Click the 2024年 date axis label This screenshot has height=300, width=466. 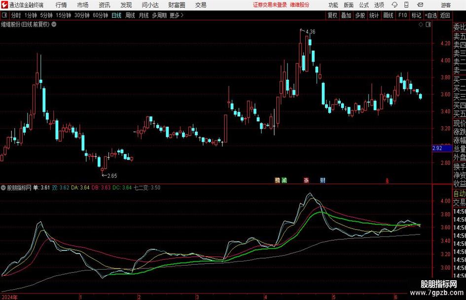point(9,297)
